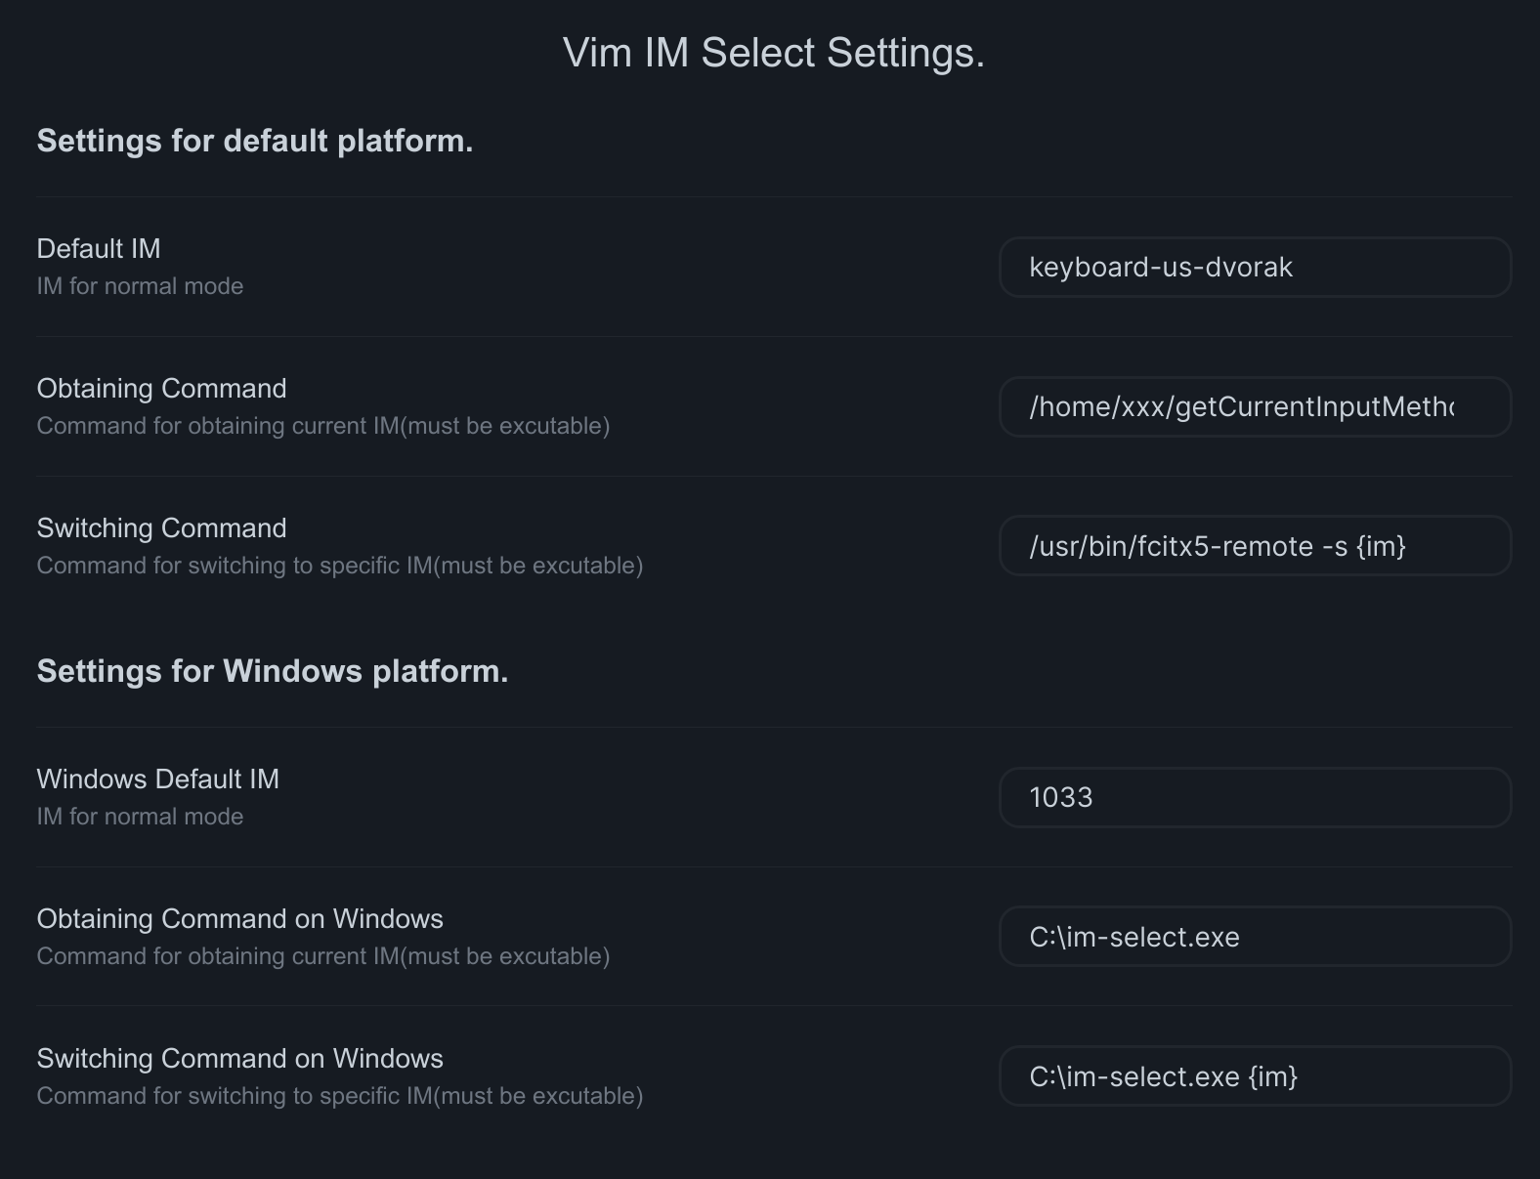This screenshot has width=1540, height=1179.
Task: Click Switching Command on Windows description text
Action: pyautogui.click(x=340, y=1096)
